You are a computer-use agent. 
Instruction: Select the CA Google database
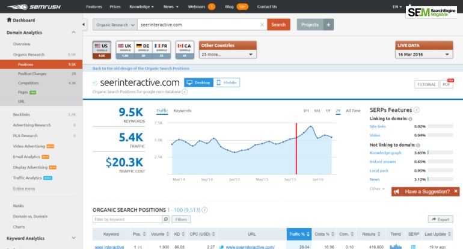pos(185,50)
